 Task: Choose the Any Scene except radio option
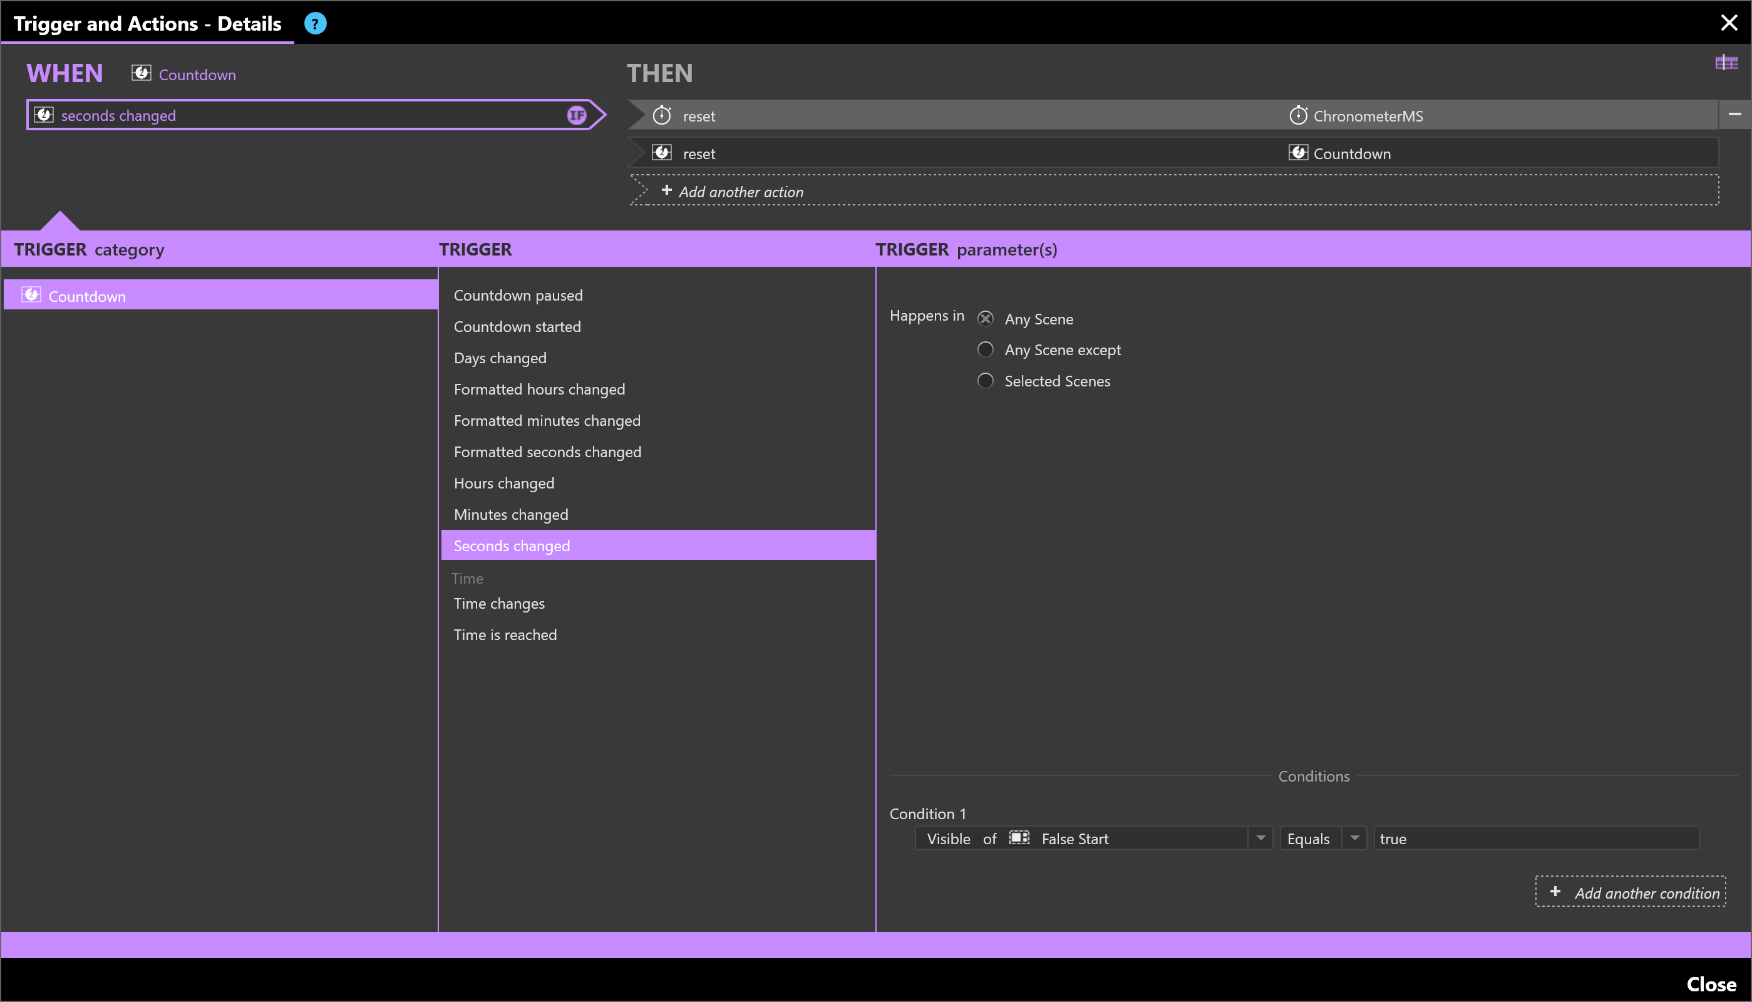986,349
